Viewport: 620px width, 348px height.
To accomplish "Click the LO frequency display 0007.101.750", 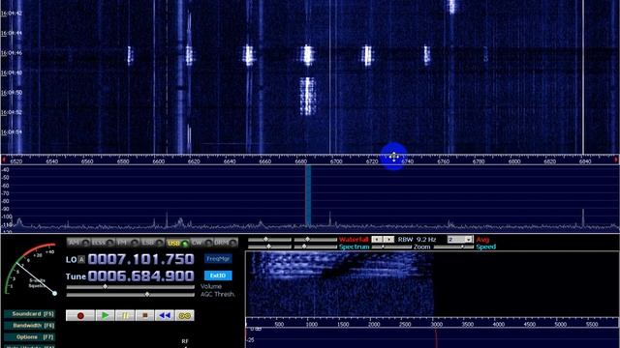I will point(141,259).
